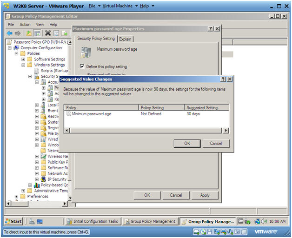Screen dimensions: 292x238
Task: Click the Computer Configuration node icon
Action: pos(16,48)
